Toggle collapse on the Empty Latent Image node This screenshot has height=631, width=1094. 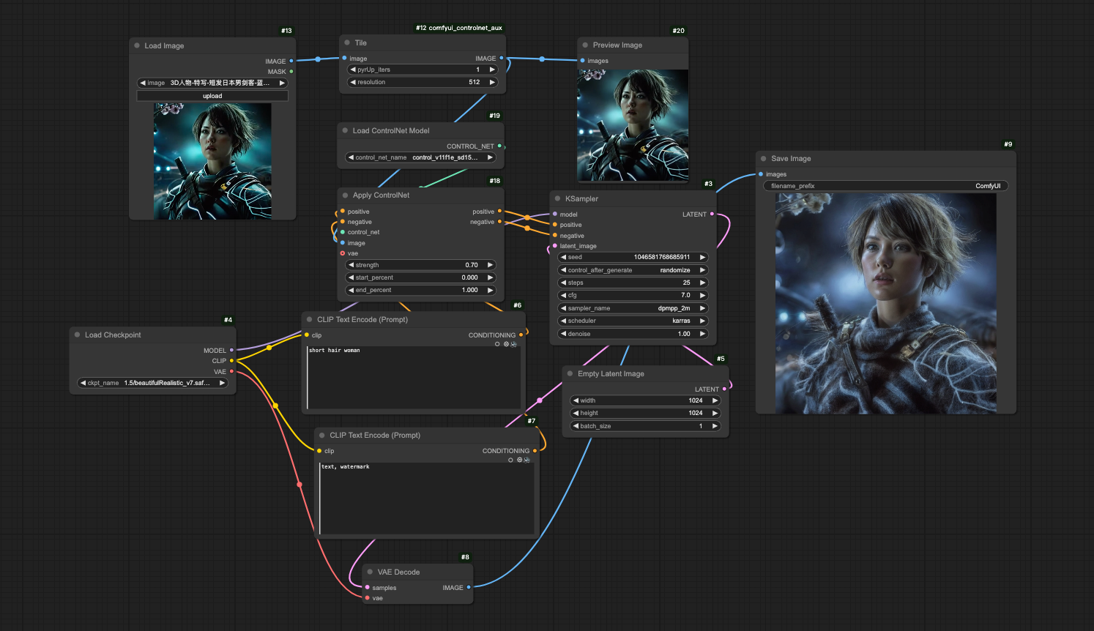[x=570, y=373]
